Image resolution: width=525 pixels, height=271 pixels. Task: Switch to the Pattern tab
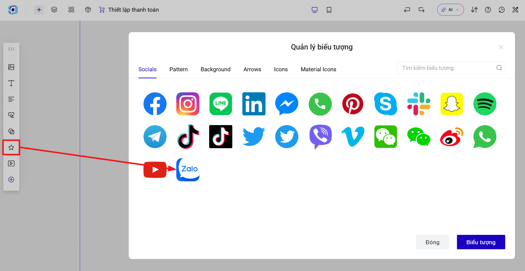[179, 69]
